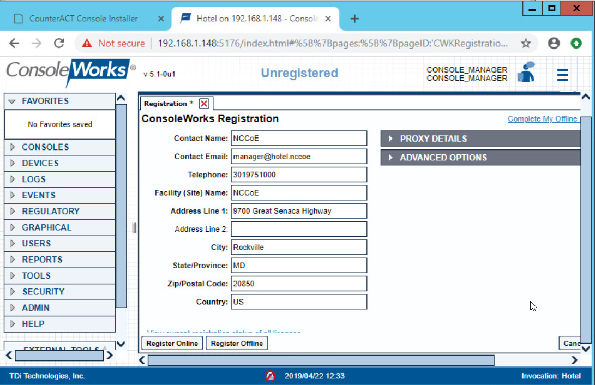Open the ConsoleWorks hamburger menu
This screenshot has height=385, width=595.
[x=562, y=75]
